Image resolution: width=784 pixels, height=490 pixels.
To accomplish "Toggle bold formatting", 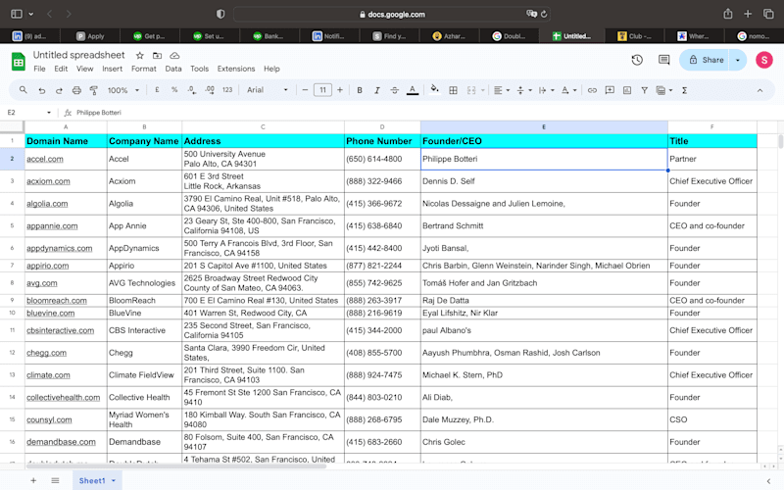I will (359, 90).
